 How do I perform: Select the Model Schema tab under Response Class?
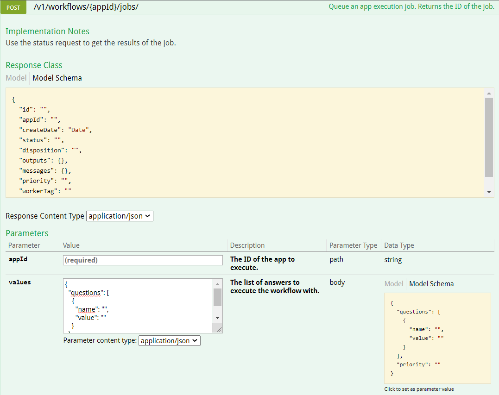tap(57, 78)
